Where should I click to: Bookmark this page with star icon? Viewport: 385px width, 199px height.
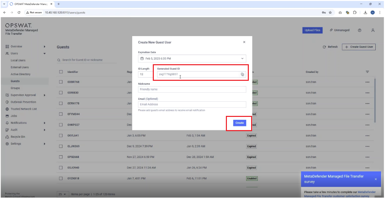pos(330,13)
